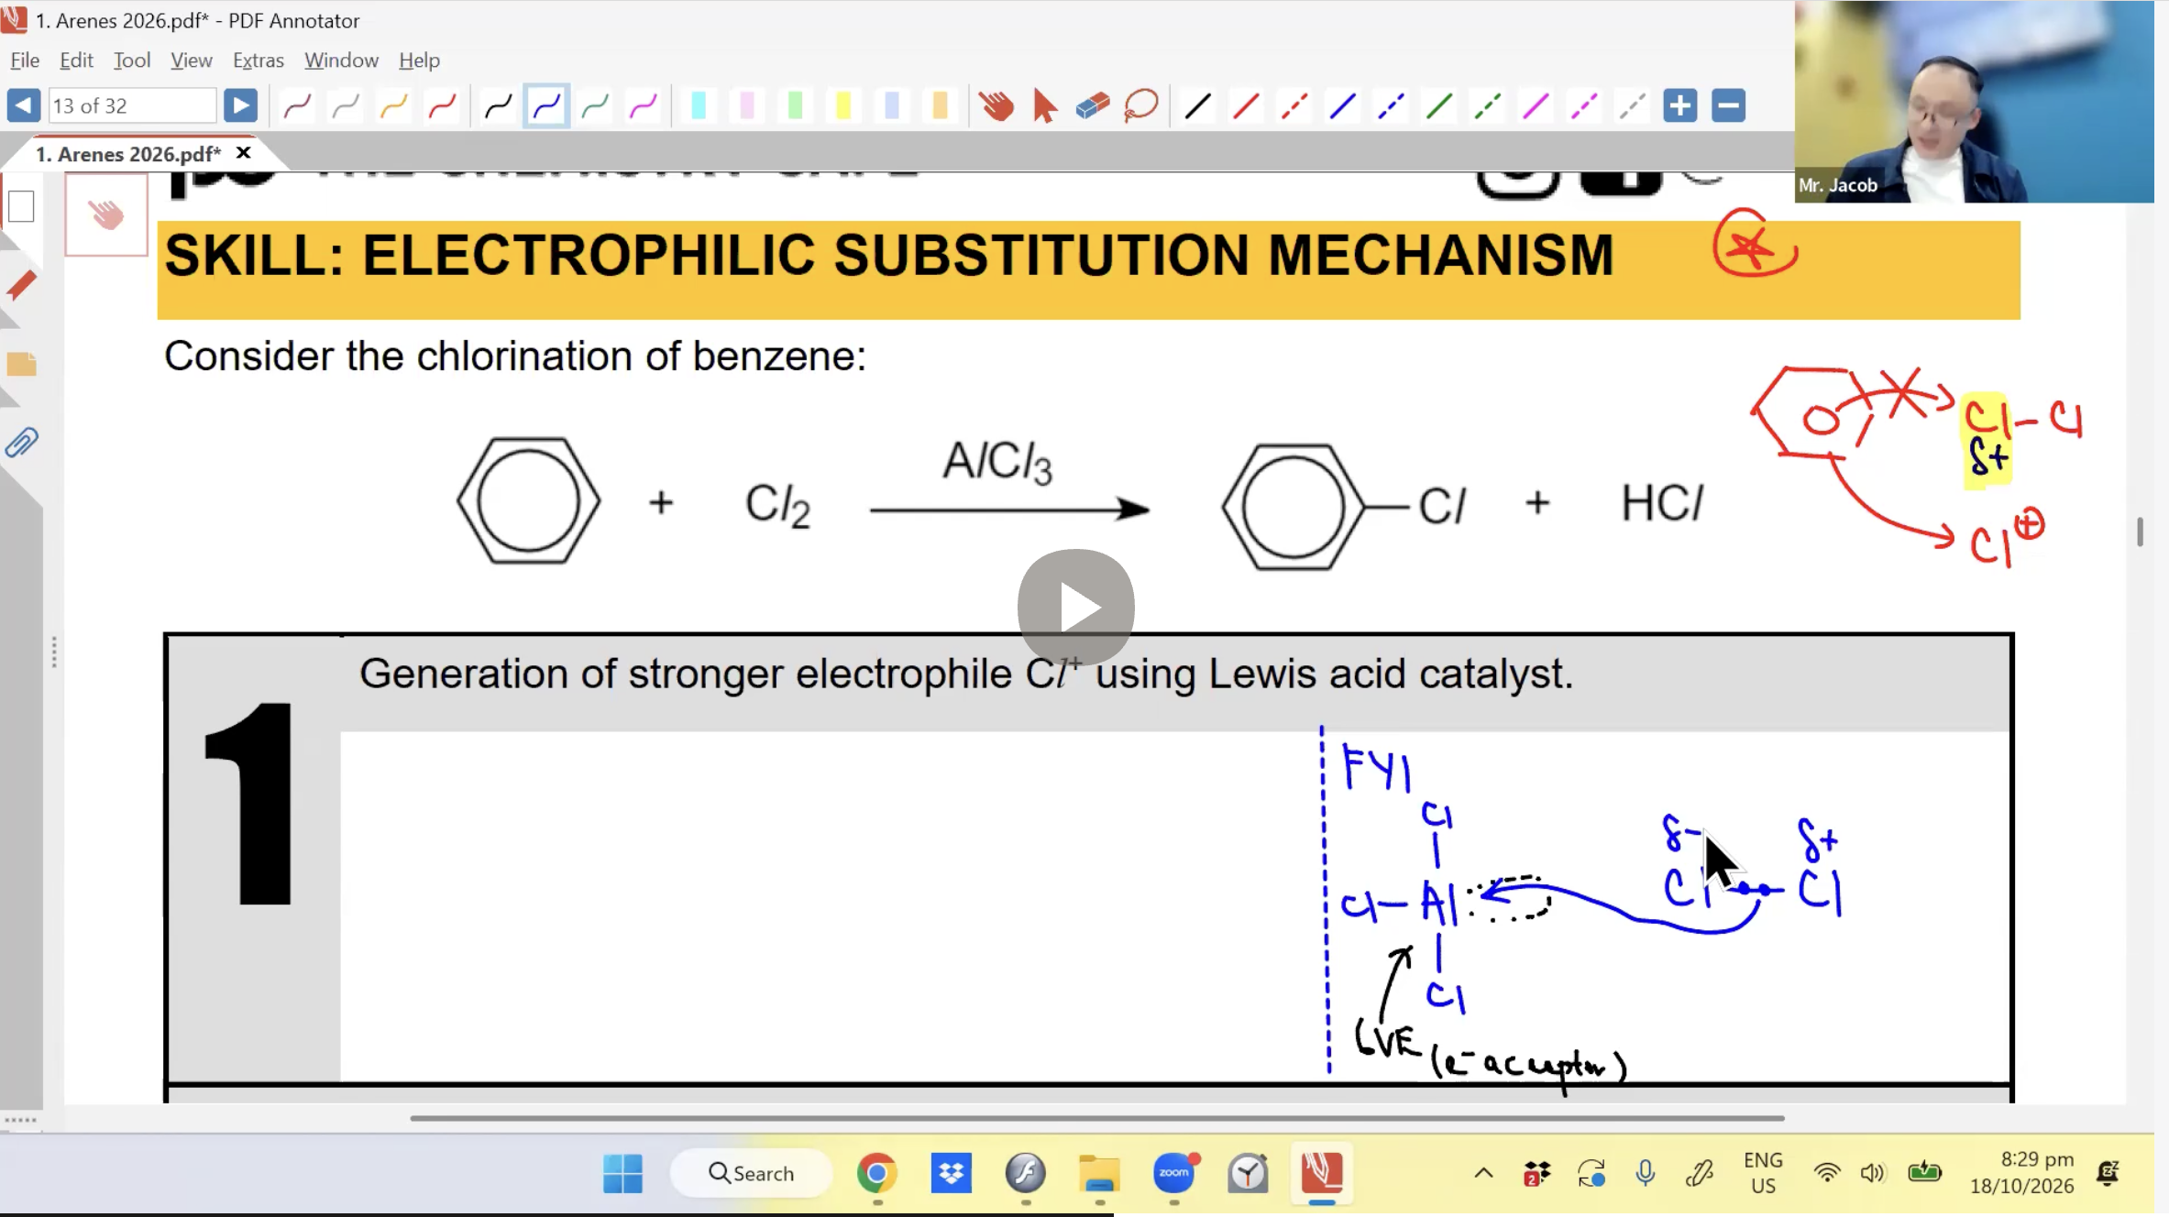This screenshot has width=2169, height=1217.
Task: Select the gray pen tool
Action: click(346, 106)
